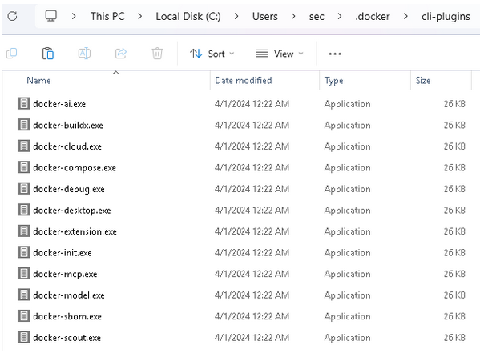Click the Application type of docker-compose.exe

pos(348,168)
